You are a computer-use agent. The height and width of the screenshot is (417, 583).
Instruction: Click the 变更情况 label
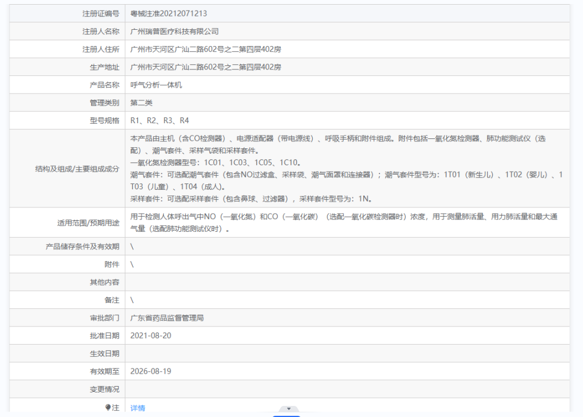(105, 389)
